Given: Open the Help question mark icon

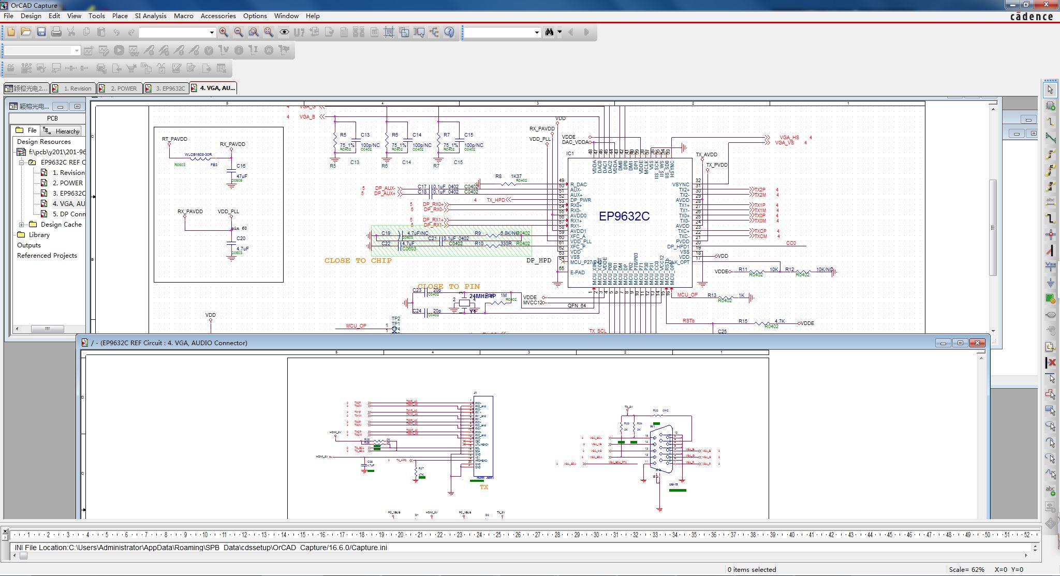Looking at the screenshot, I should 450,32.
